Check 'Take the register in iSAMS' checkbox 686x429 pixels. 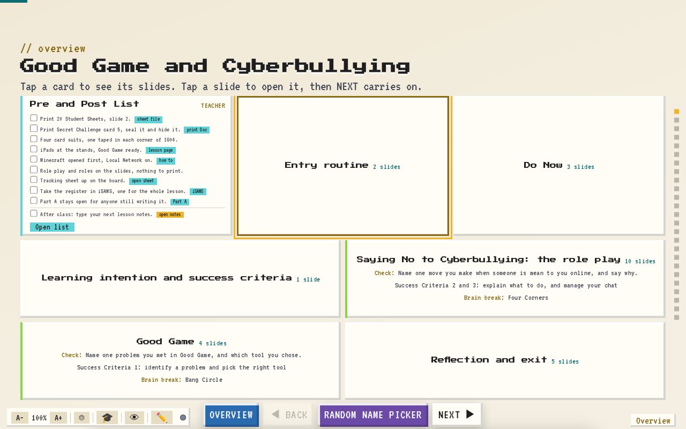[x=34, y=190]
